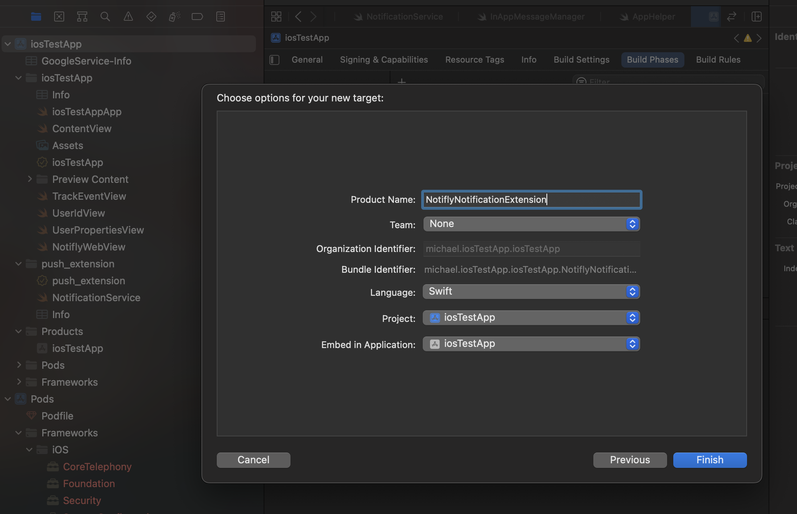Show the Issue navigator warning triangle
The height and width of the screenshot is (514, 797).
pos(128,17)
